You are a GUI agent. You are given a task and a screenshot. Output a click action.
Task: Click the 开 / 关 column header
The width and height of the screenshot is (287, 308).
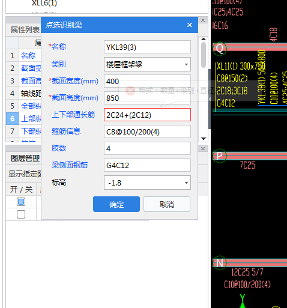(21, 189)
